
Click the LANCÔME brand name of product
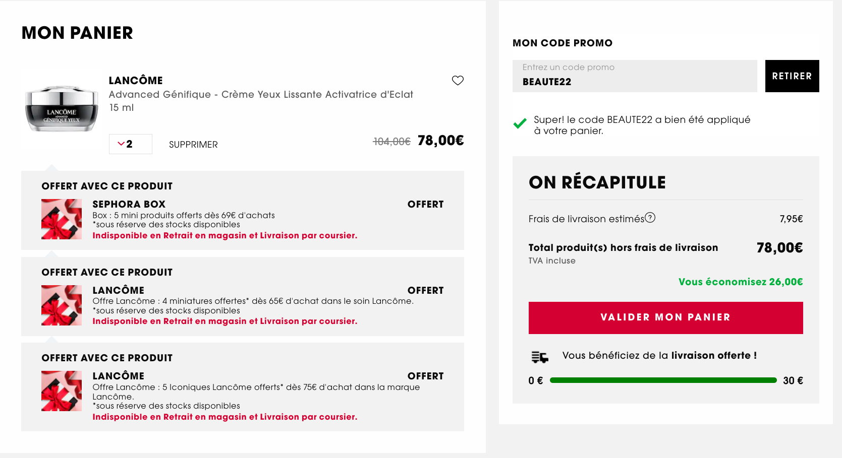click(x=136, y=81)
